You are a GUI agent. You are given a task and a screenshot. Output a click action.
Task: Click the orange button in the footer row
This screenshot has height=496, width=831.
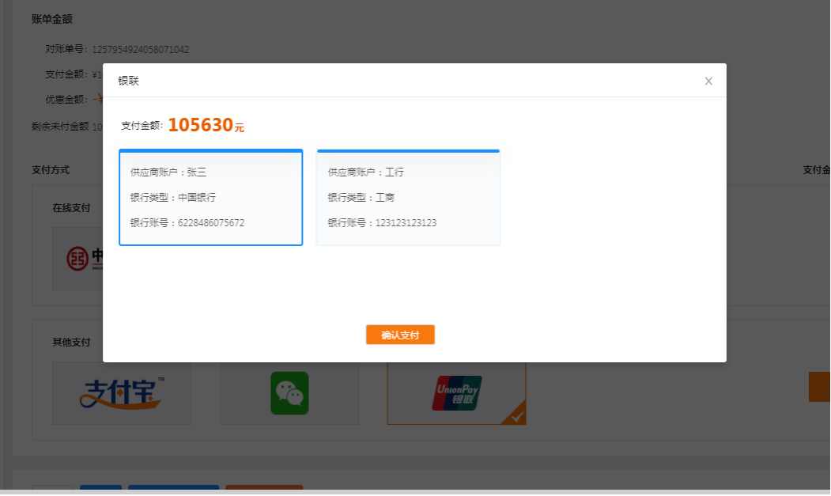264,490
